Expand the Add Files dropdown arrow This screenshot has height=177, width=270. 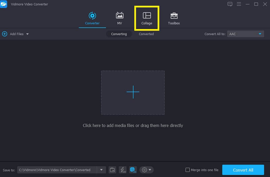tap(27, 34)
